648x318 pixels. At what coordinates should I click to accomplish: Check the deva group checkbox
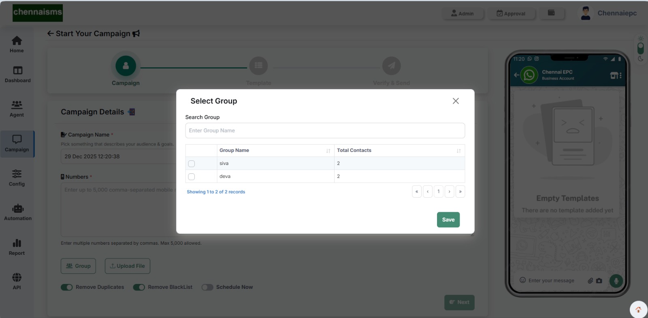point(192,177)
